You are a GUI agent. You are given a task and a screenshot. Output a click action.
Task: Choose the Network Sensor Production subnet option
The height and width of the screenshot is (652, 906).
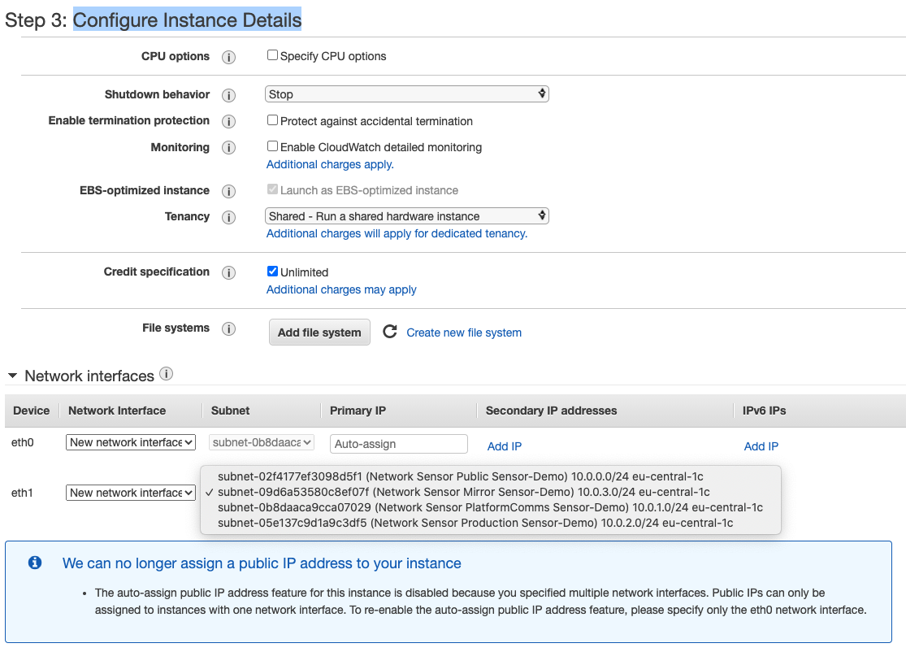475,523
